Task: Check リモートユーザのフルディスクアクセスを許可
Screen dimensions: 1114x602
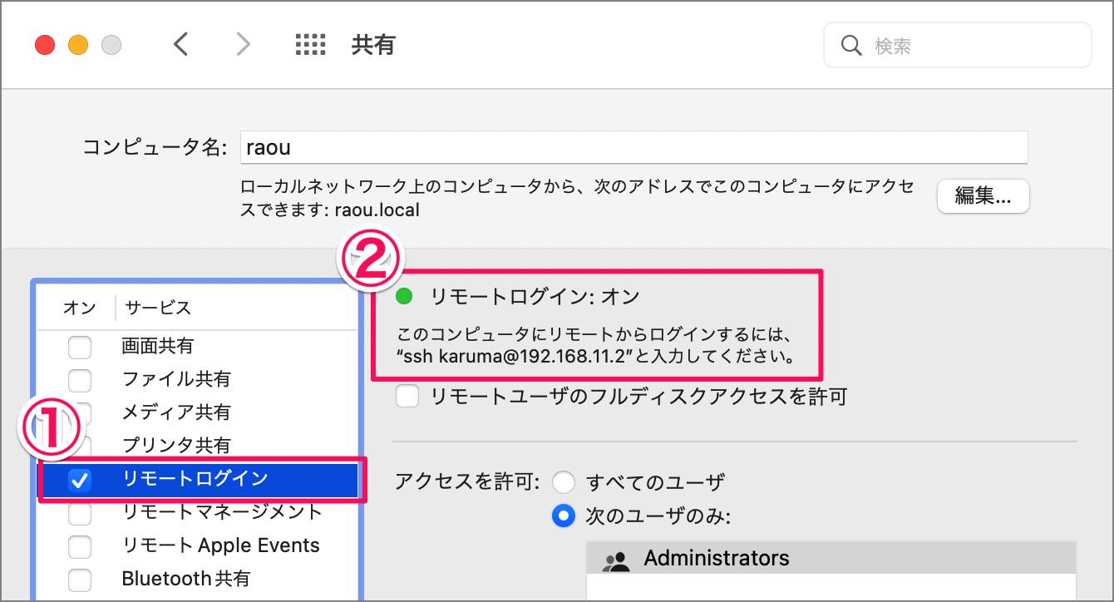Action: tap(407, 397)
